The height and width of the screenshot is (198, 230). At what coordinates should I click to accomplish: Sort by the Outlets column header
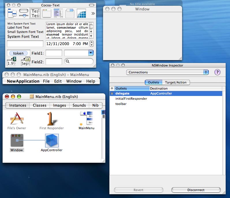[132, 88]
